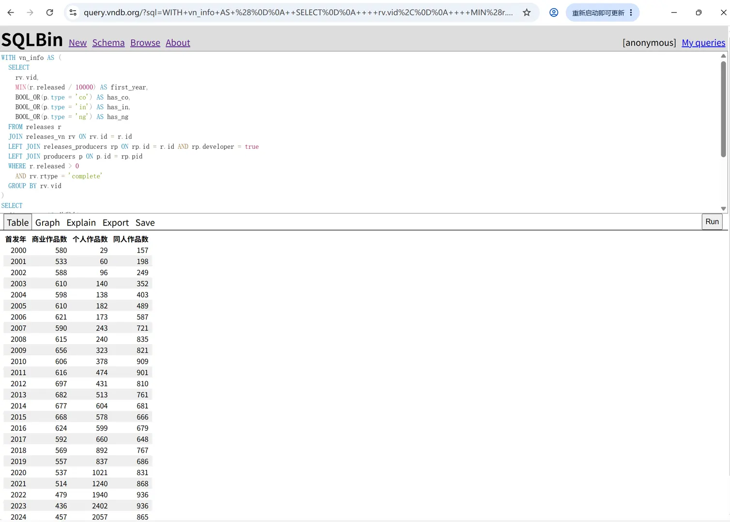The image size is (730, 522).
Task: Open the Schema link
Action: tap(108, 43)
